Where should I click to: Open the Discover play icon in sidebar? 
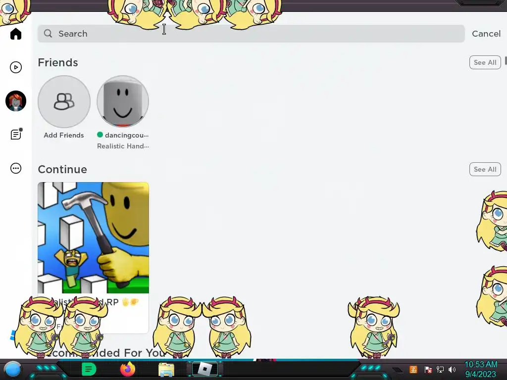15,67
